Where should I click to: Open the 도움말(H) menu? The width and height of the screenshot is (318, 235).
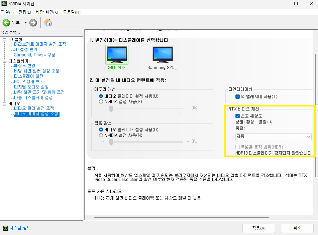tap(72, 12)
